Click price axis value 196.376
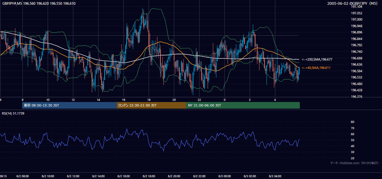382x179 pixels. coord(357,97)
